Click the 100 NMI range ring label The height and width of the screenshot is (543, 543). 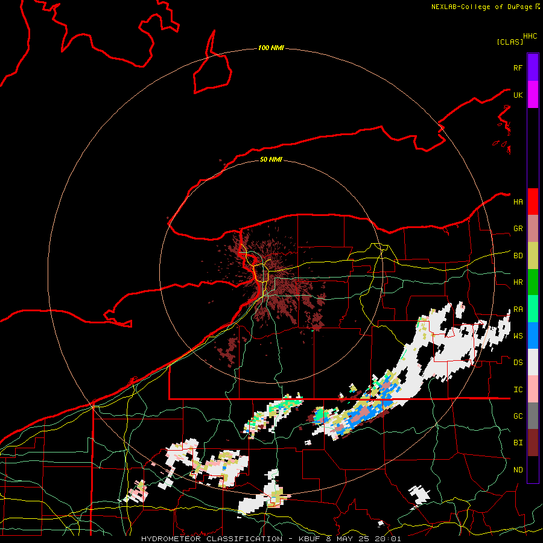tap(271, 48)
